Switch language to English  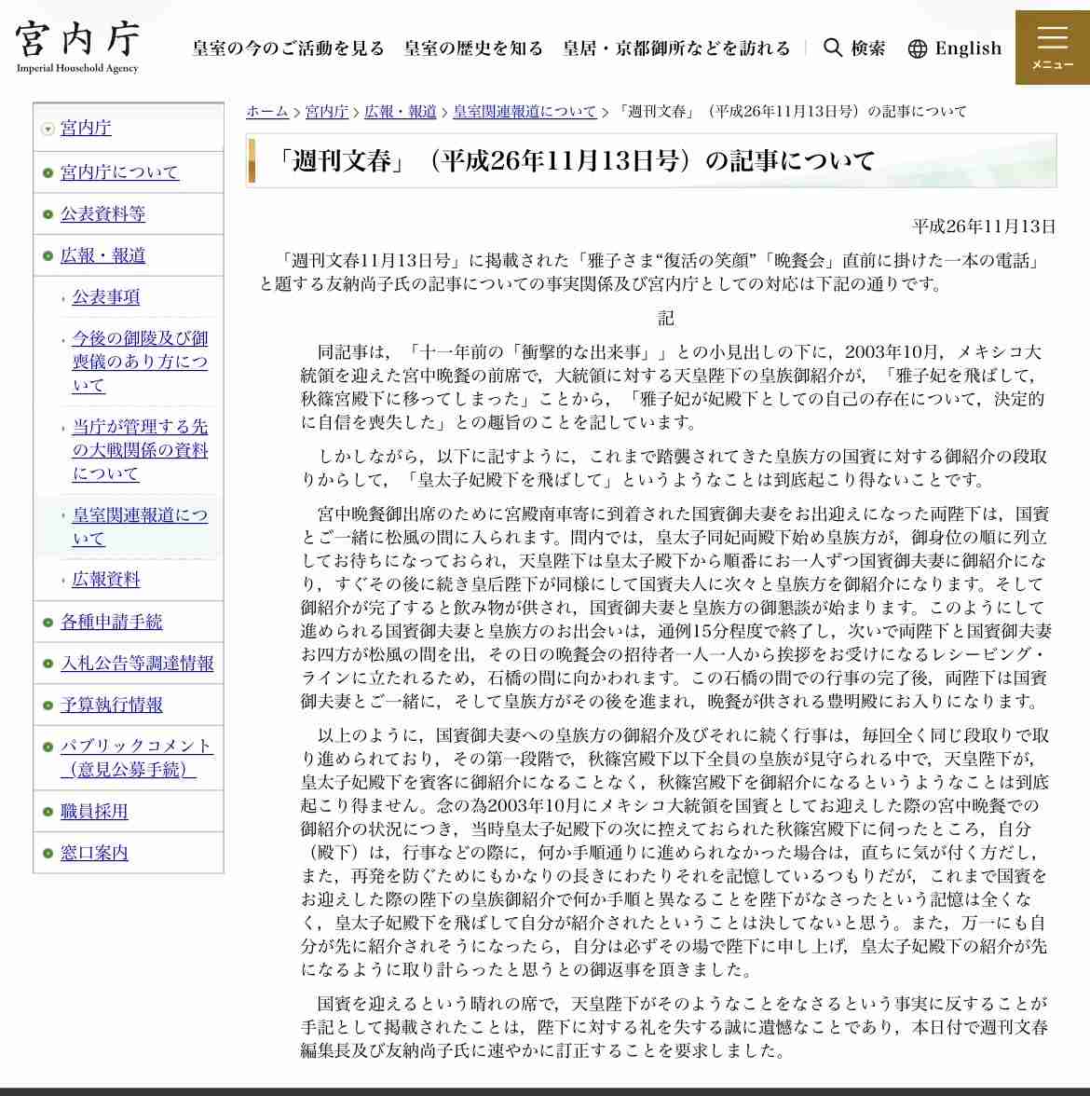click(968, 48)
